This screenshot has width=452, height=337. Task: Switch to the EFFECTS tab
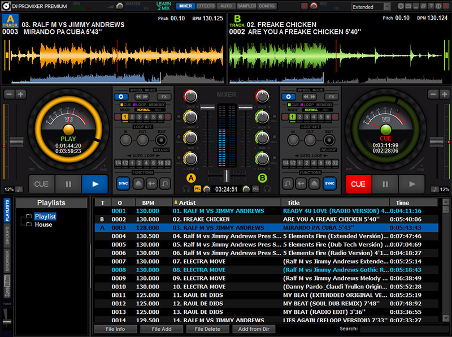[206, 6]
